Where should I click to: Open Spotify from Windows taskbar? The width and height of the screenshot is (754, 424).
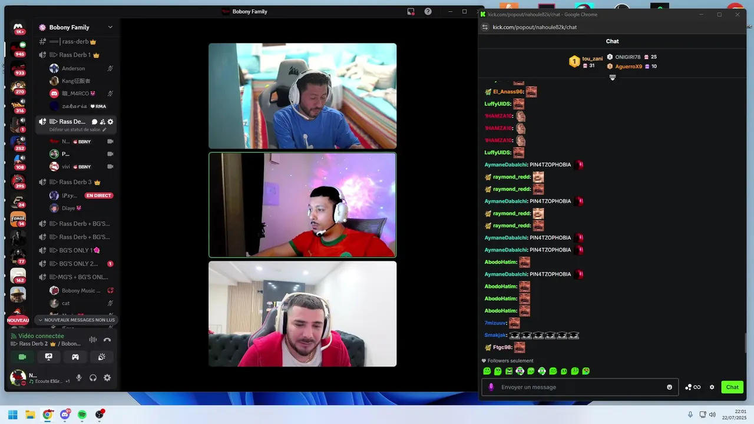[82, 415]
